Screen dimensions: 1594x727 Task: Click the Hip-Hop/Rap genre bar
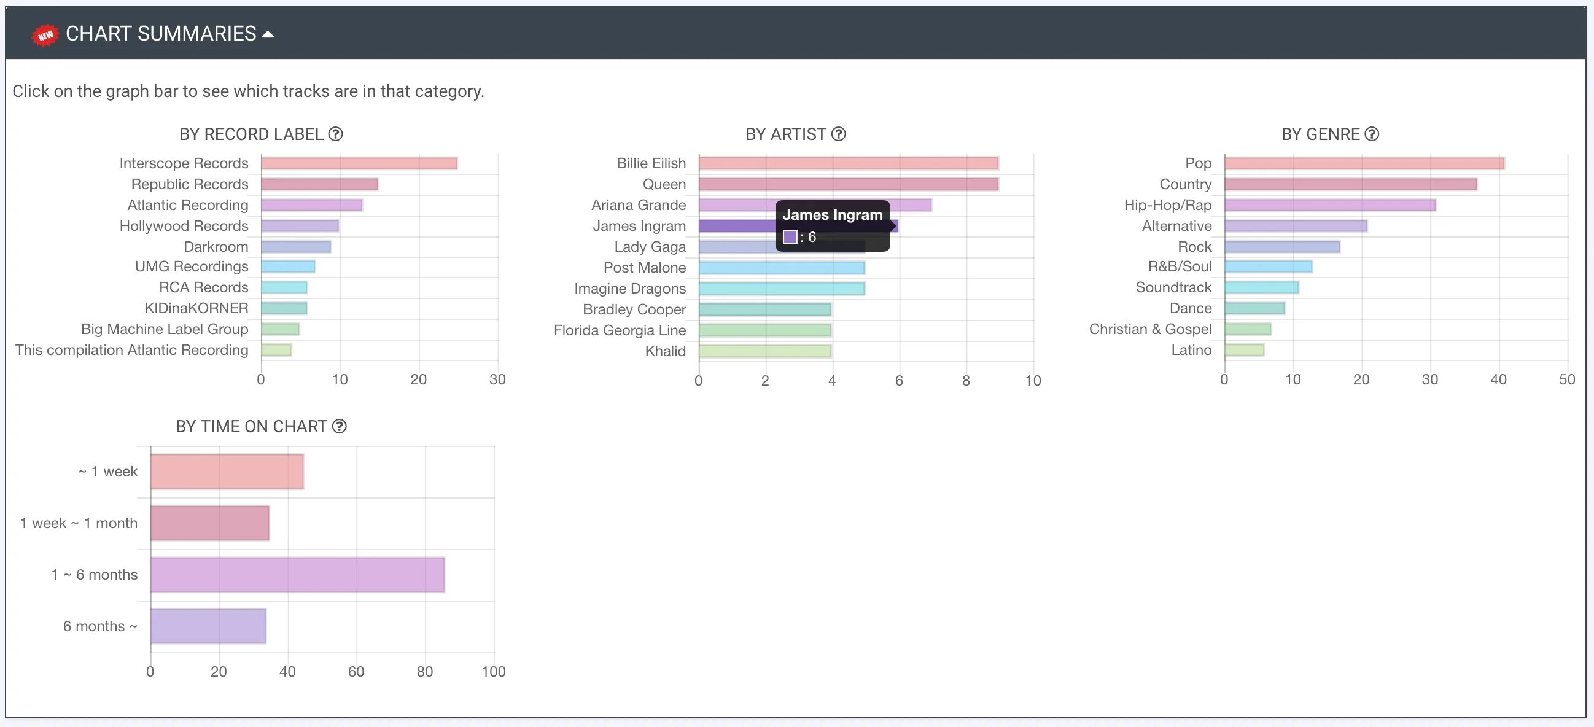[x=1330, y=206]
